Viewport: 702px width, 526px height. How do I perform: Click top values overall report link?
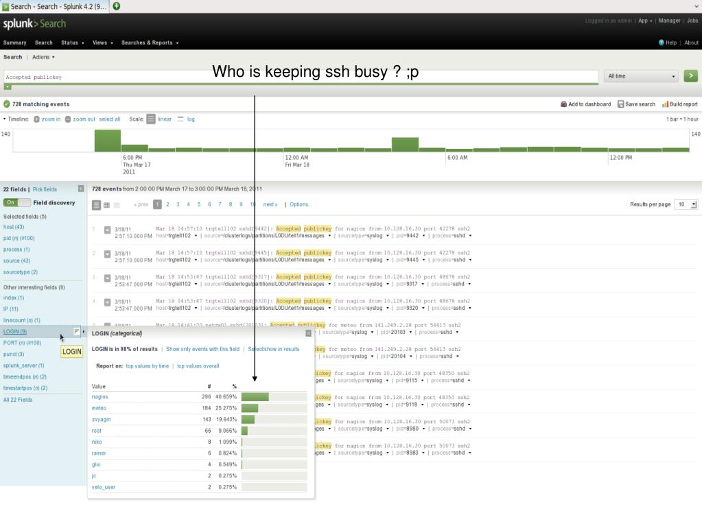(x=198, y=366)
